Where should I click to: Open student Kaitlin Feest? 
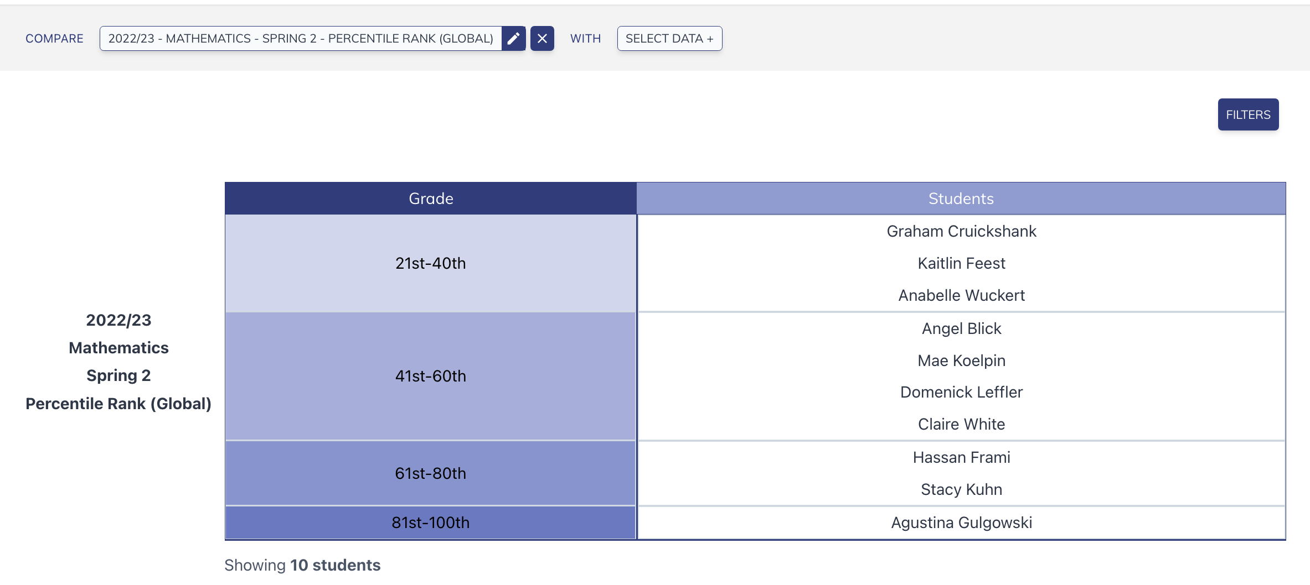(x=961, y=263)
